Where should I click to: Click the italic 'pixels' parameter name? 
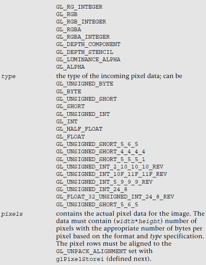12,214
